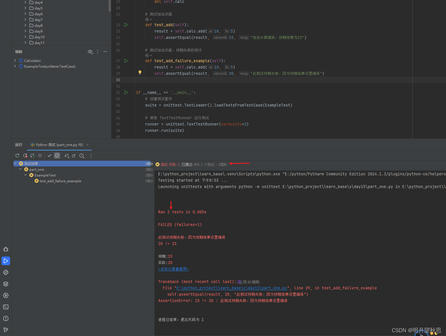Click the yellow lightbulb quick-fix icon
This screenshot has height=336, width=446.
[140, 73]
